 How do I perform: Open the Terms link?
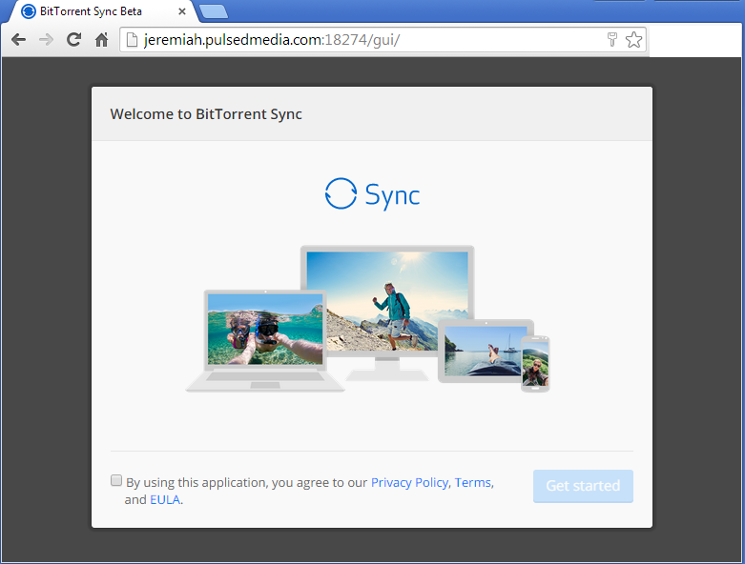472,483
